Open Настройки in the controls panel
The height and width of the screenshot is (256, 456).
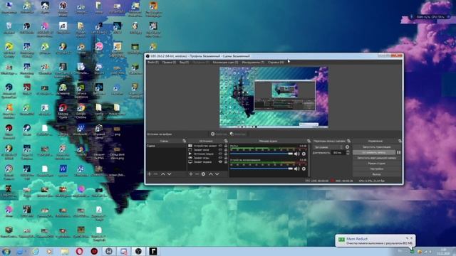(x=377, y=169)
